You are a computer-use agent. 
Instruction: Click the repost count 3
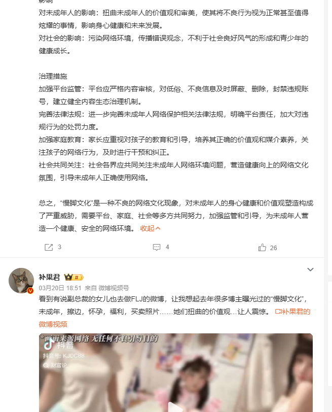pyautogui.click(x=60, y=247)
